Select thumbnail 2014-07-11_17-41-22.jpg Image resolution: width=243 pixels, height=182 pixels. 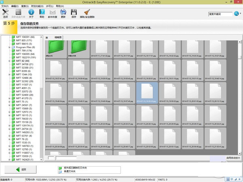click(x=102, y=49)
